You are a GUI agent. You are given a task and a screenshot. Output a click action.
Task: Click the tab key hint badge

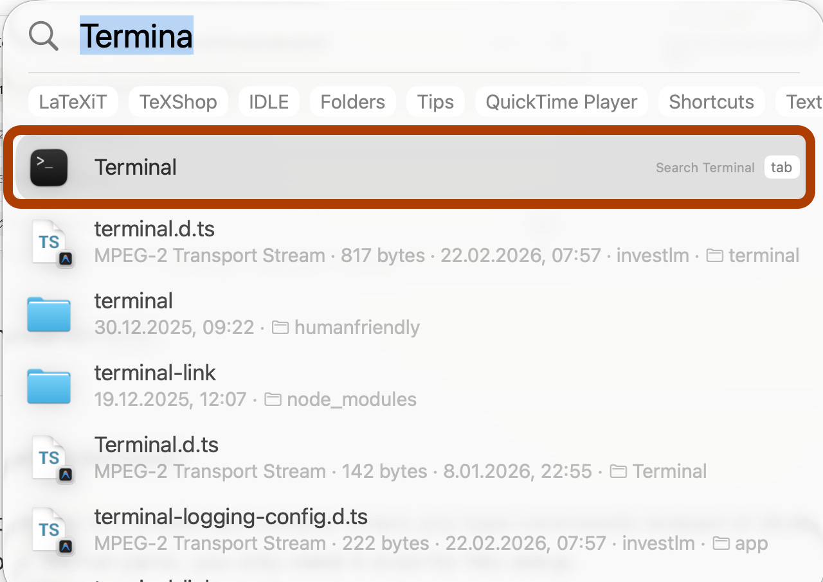point(782,168)
